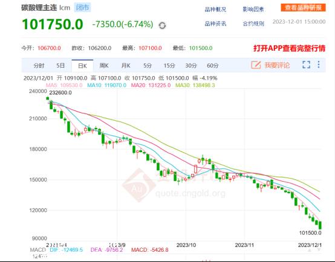Viewport: 335px width, 262px height.
Task: Select the 月K tab
Action: pos(126,65)
